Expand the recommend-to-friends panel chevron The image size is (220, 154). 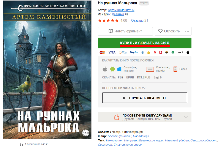(186, 117)
